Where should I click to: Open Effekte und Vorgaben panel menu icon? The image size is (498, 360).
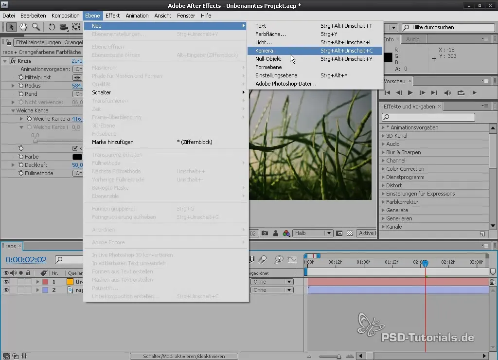pos(485,106)
